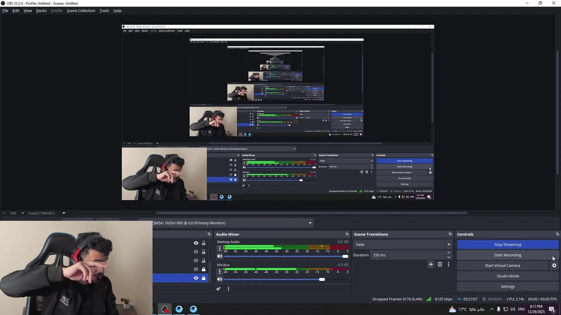561x315 pixels.
Task: Remove transition with the trash icon
Action: coord(440,264)
